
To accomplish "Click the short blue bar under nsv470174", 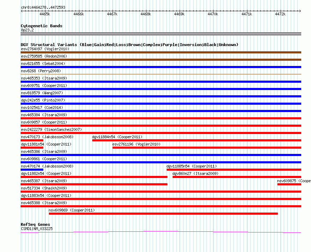I will (x=32, y=170).
